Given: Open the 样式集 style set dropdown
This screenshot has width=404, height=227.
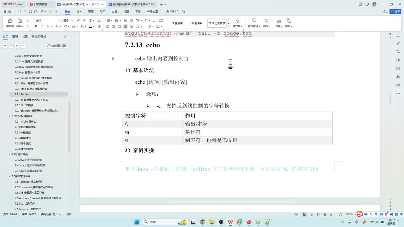Looking at the screenshot, I should 237,23.
